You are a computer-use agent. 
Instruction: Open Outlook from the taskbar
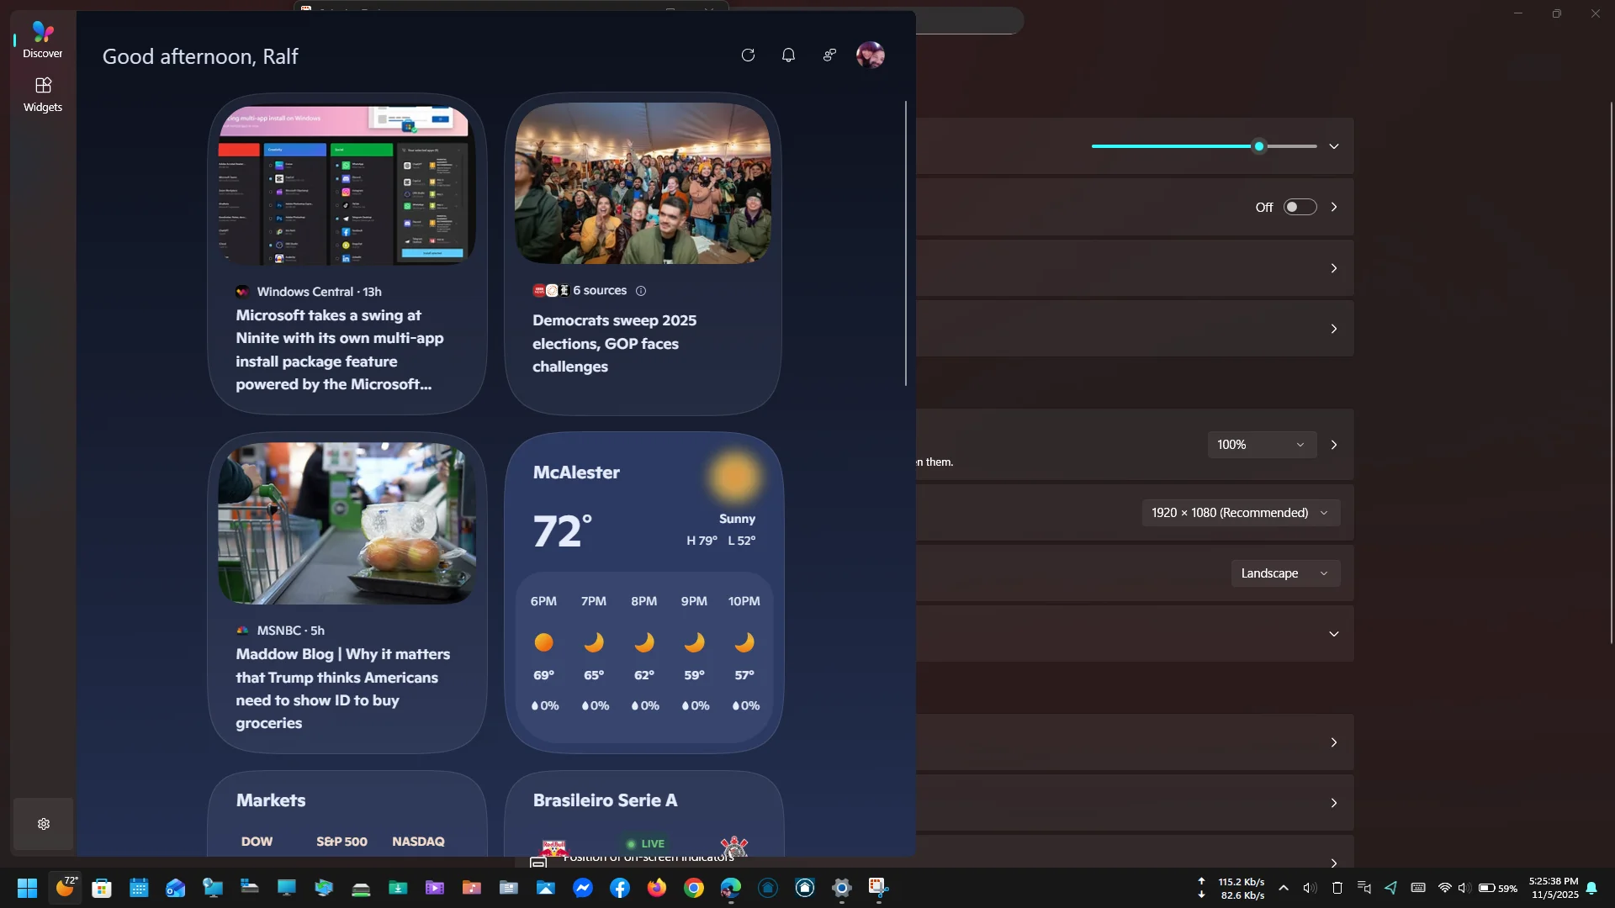click(176, 888)
